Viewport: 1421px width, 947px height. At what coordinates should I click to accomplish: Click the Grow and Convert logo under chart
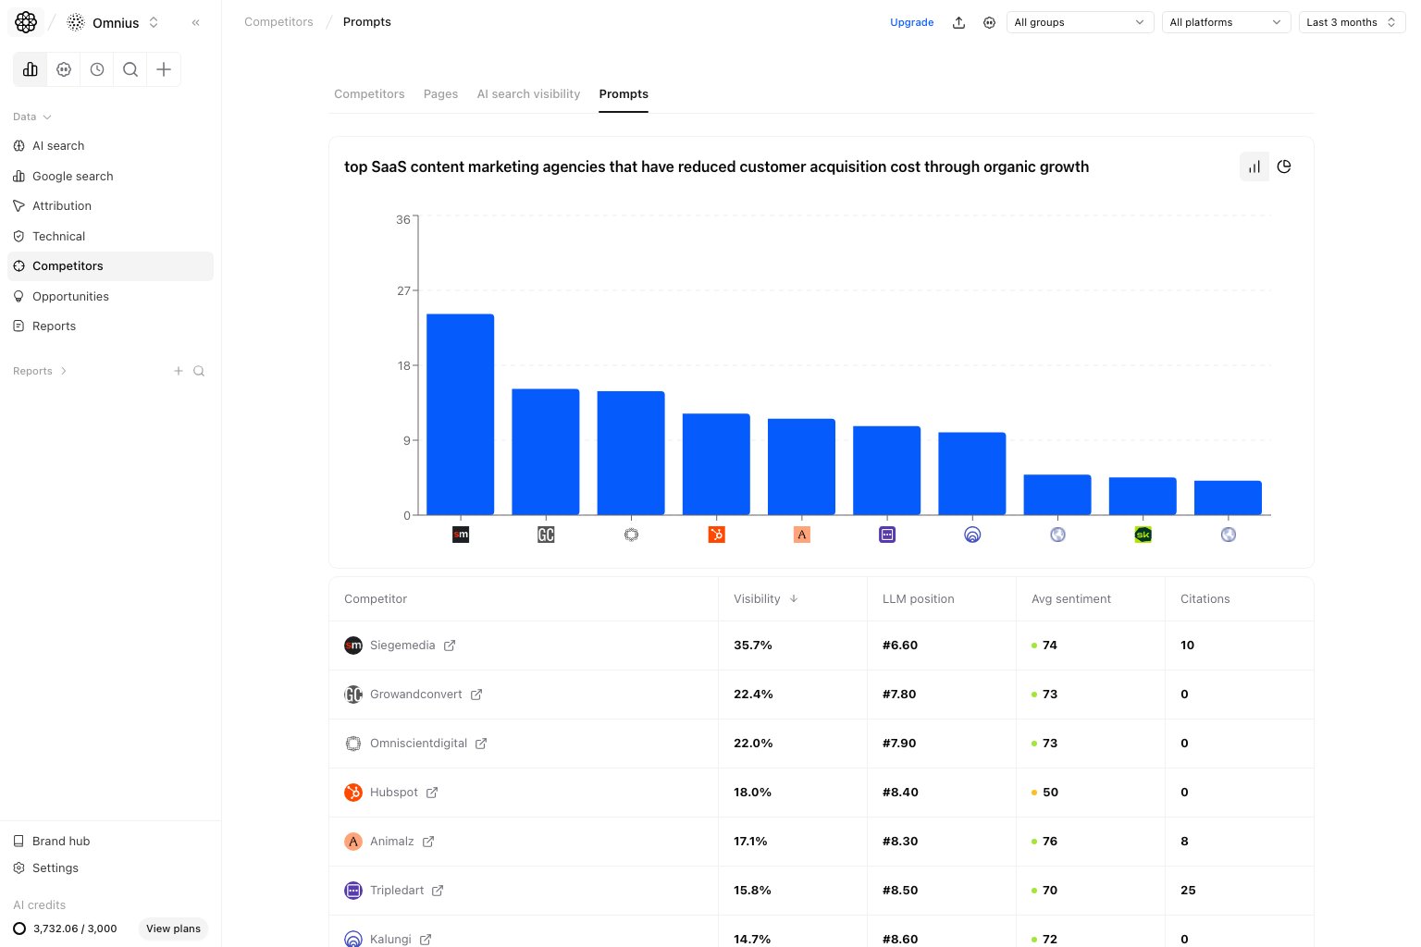click(x=546, y=535)
